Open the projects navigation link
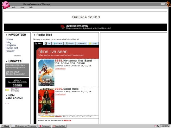171x128 pixels. [x=11, y=45]
